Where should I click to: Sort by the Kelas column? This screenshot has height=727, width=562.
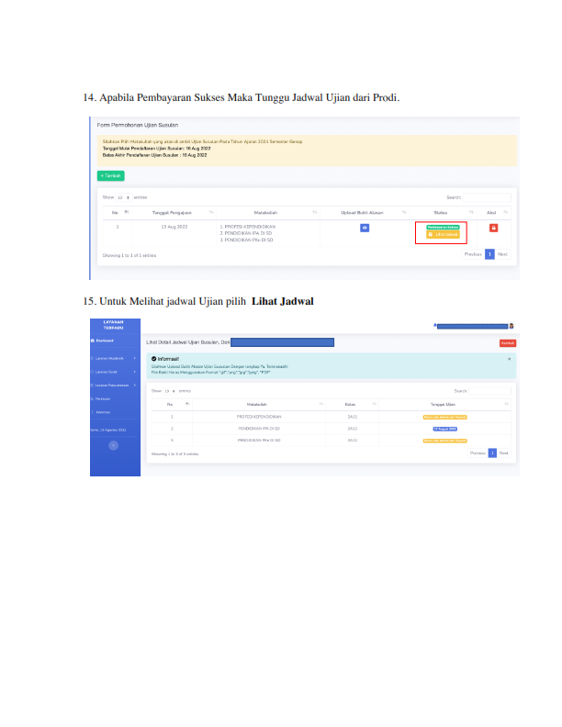coord(353,404)
